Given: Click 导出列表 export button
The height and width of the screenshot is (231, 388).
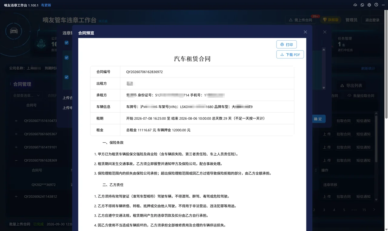Looking at the screenshot, I should tap(352, 85).
